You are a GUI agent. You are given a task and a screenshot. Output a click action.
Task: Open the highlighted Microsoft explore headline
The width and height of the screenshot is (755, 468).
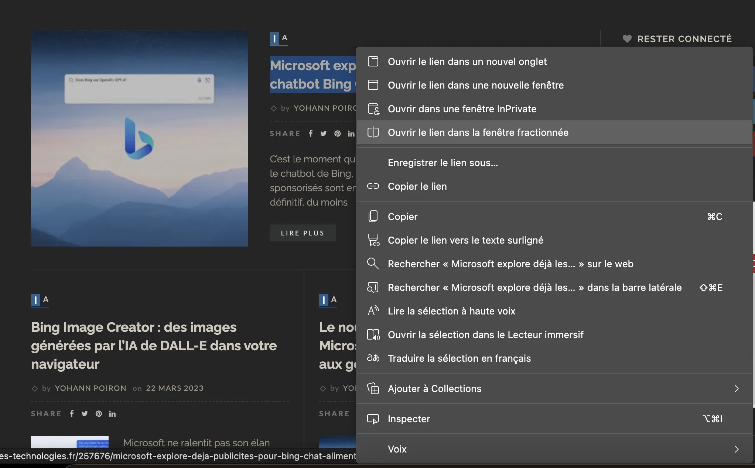[x=312, y=75]
